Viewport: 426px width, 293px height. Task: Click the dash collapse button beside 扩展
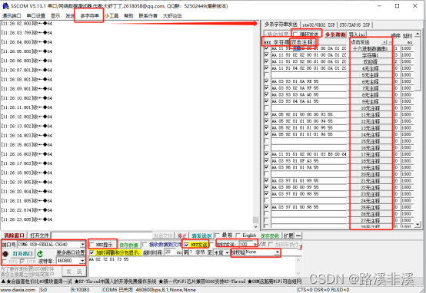tap(298, 235)
